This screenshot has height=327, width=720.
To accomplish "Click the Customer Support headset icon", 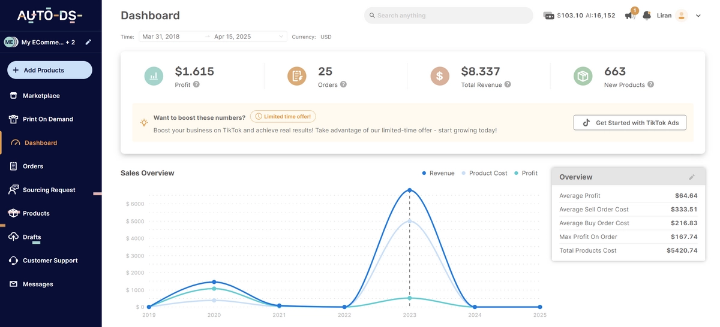I will (x=13, y=261).
